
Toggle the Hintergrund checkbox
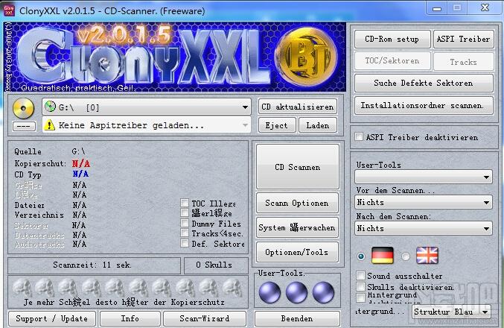tap(360, 297)
